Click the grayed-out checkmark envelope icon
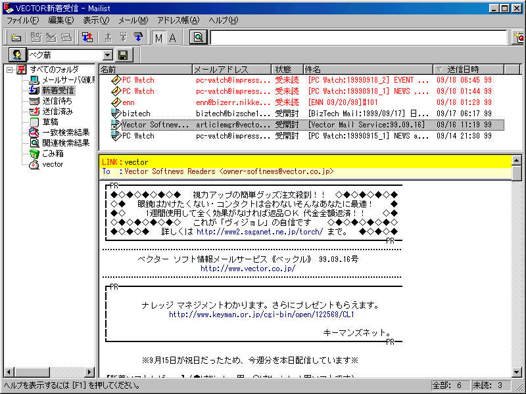This screenshot has width=526, height=394. click(51, 37)
